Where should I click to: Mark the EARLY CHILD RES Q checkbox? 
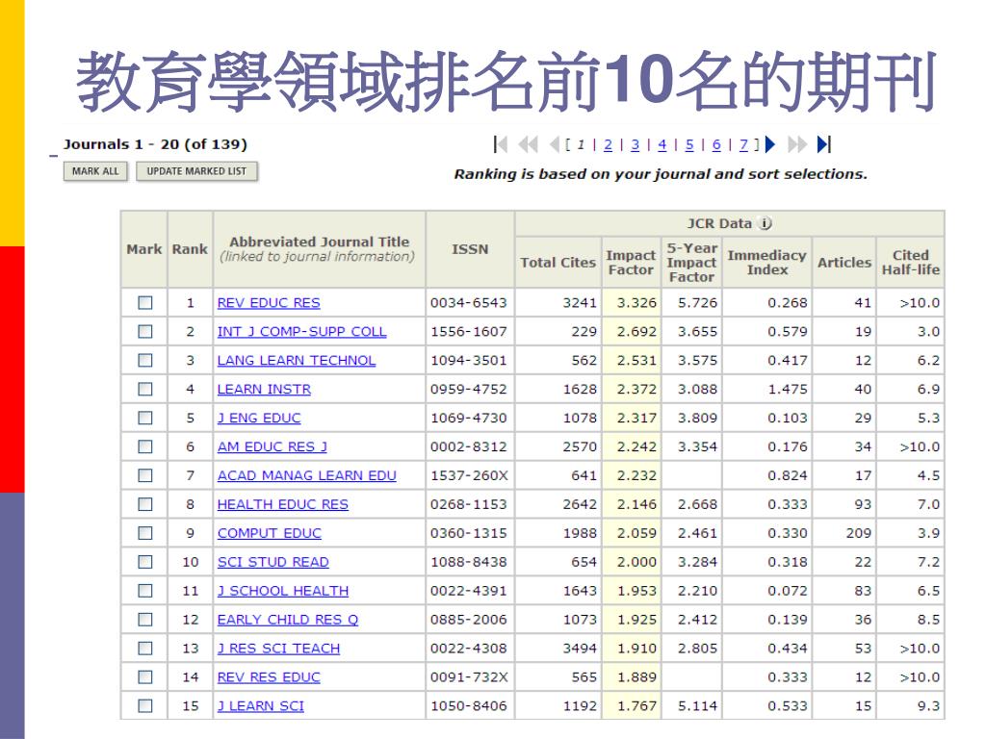coord(145,620)
